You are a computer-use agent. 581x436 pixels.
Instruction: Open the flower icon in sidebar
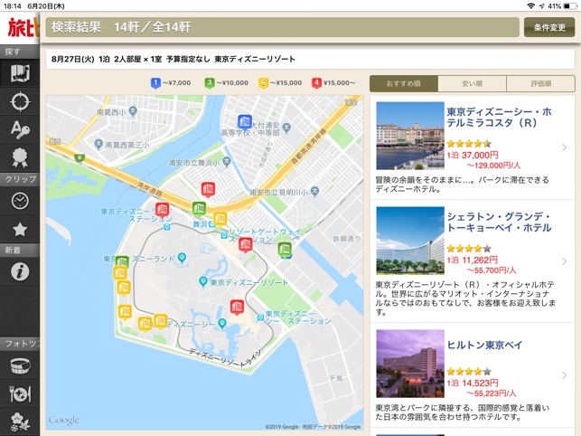(20, 422)
